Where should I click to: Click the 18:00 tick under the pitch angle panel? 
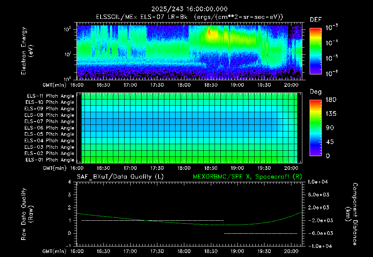(184, 168)
